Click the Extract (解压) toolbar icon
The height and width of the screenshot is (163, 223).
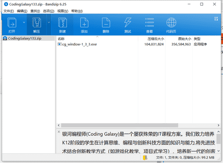click(x=37, y=23)
